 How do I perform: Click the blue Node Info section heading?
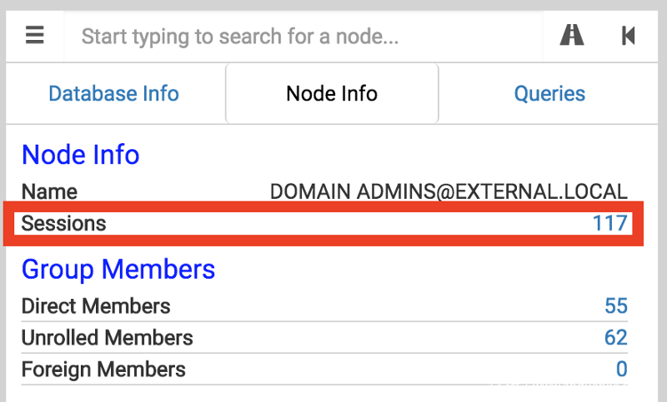[80, 155]
